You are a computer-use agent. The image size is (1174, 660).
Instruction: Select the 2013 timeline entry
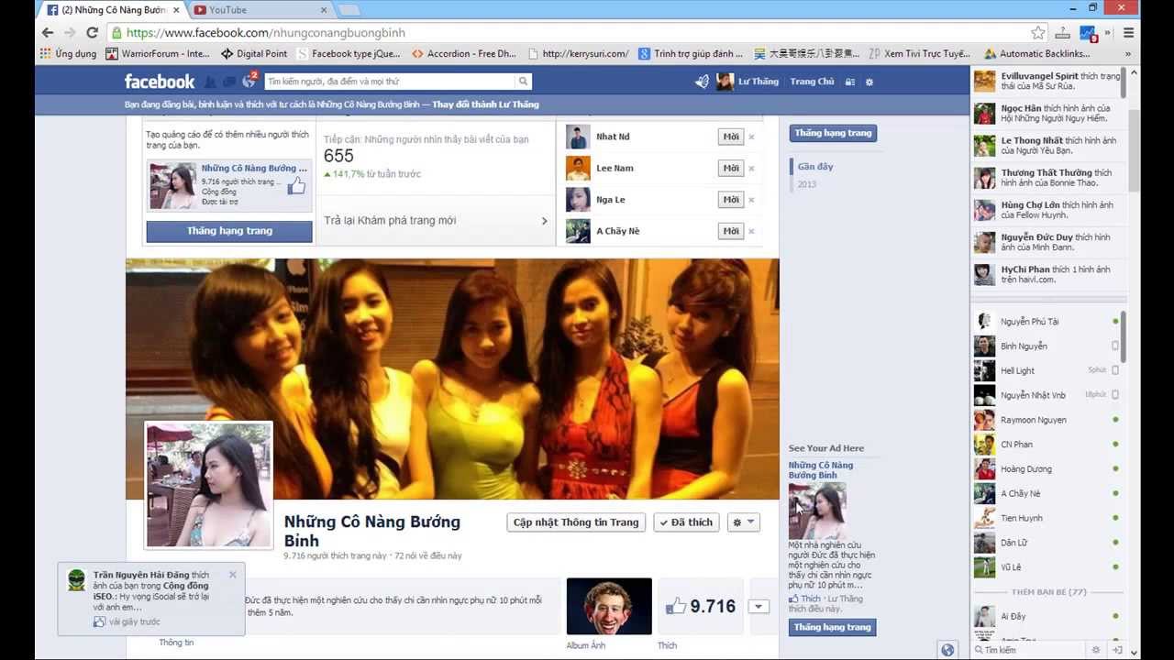pyautogui.click(x=806, y=184)
